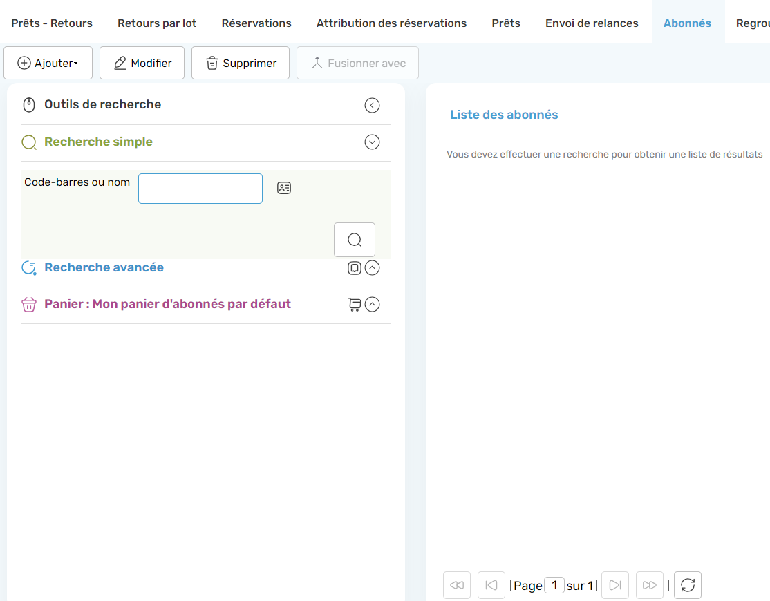Expand the Panier section chevron
The image size is (770, 601).
coord(372,304)
